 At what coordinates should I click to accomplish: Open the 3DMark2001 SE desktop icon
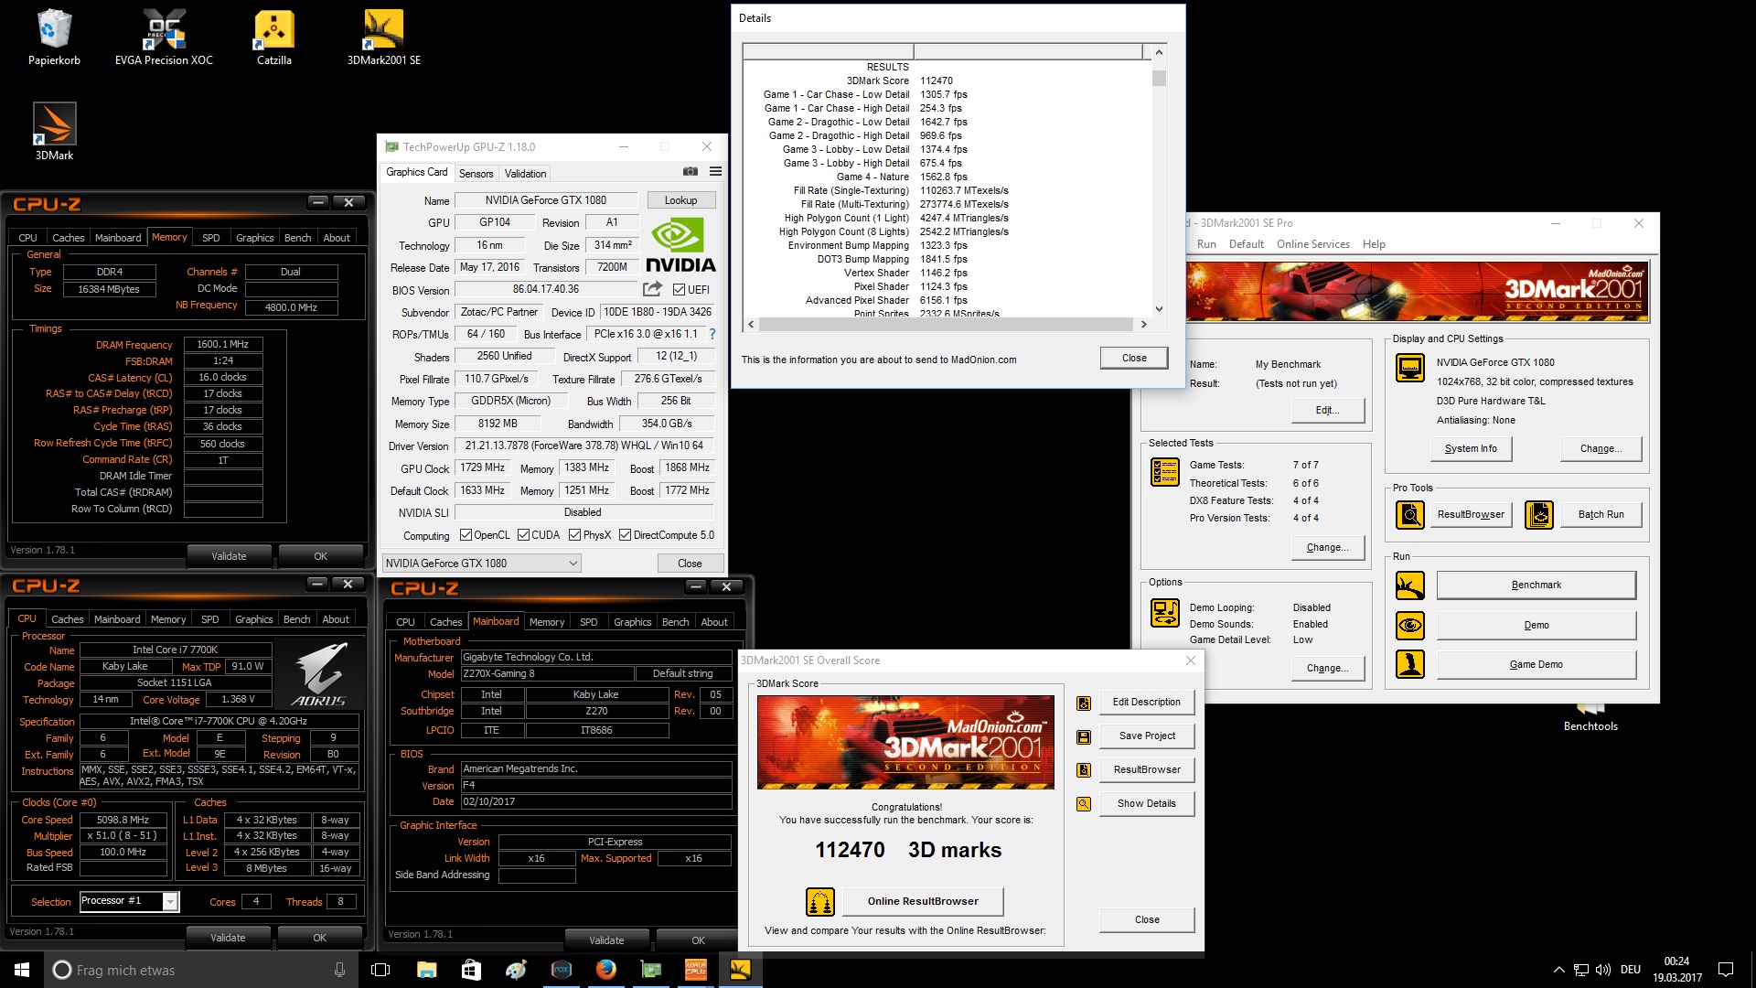[383, 38]
